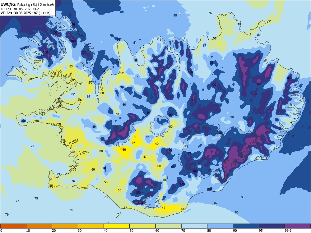Click the bright yellow 40–50 legend swatch
The width and height of the screenshot is (311, 233).
click(117, 226)
